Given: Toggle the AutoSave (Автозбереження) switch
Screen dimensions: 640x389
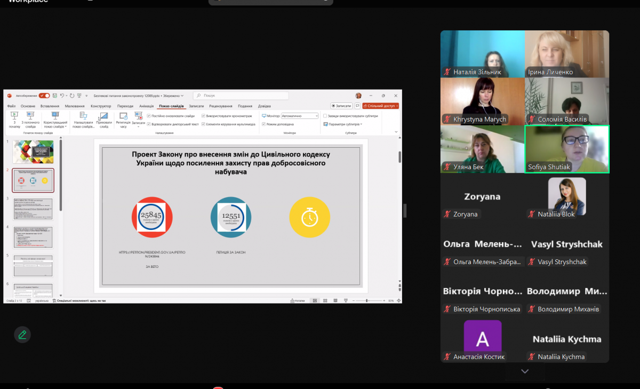Looking at the screenshot, I should point(44,96).
